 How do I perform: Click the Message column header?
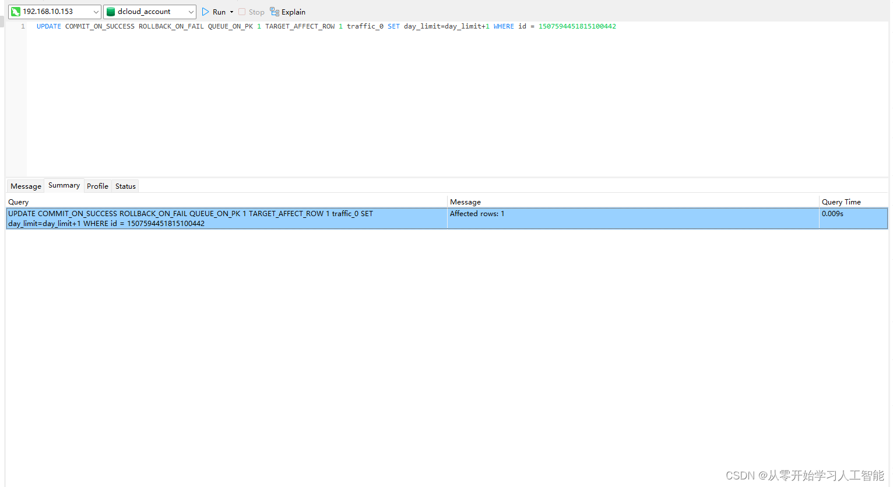coord(633,202)
